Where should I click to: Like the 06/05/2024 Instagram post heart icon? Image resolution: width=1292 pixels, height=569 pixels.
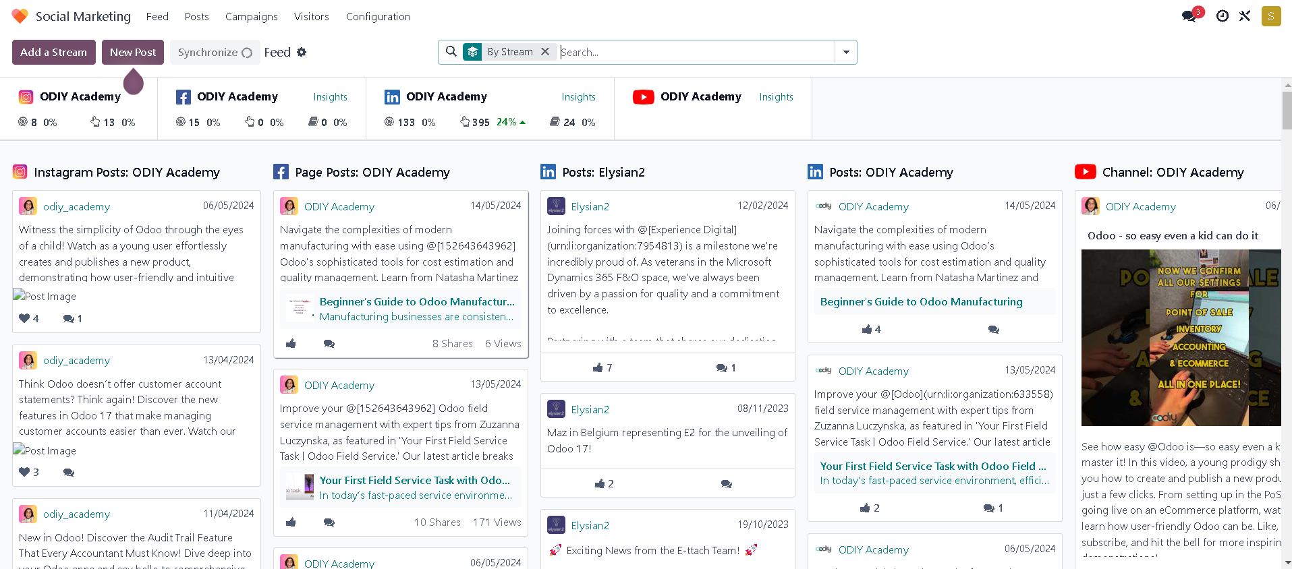coord(24,318)
